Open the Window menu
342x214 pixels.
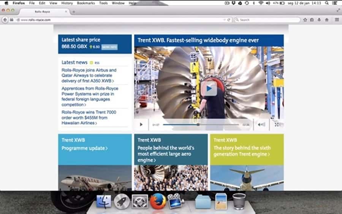pyautogui.click(x=118, y=3)
